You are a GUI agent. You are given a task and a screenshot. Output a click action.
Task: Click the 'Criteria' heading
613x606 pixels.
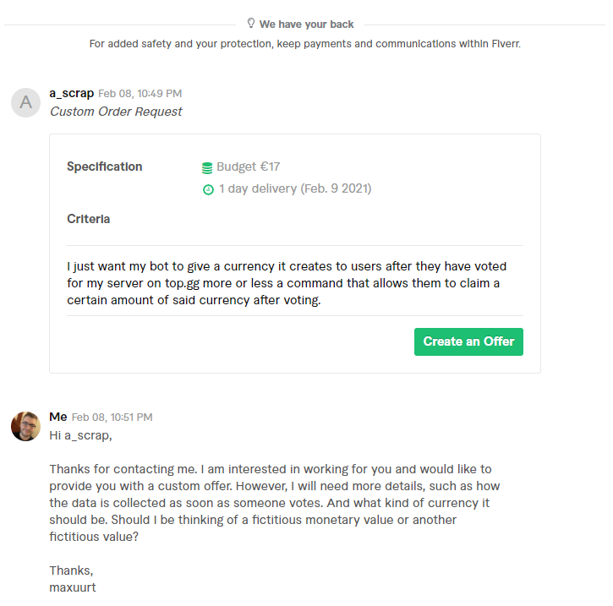(x=88, y=219)
